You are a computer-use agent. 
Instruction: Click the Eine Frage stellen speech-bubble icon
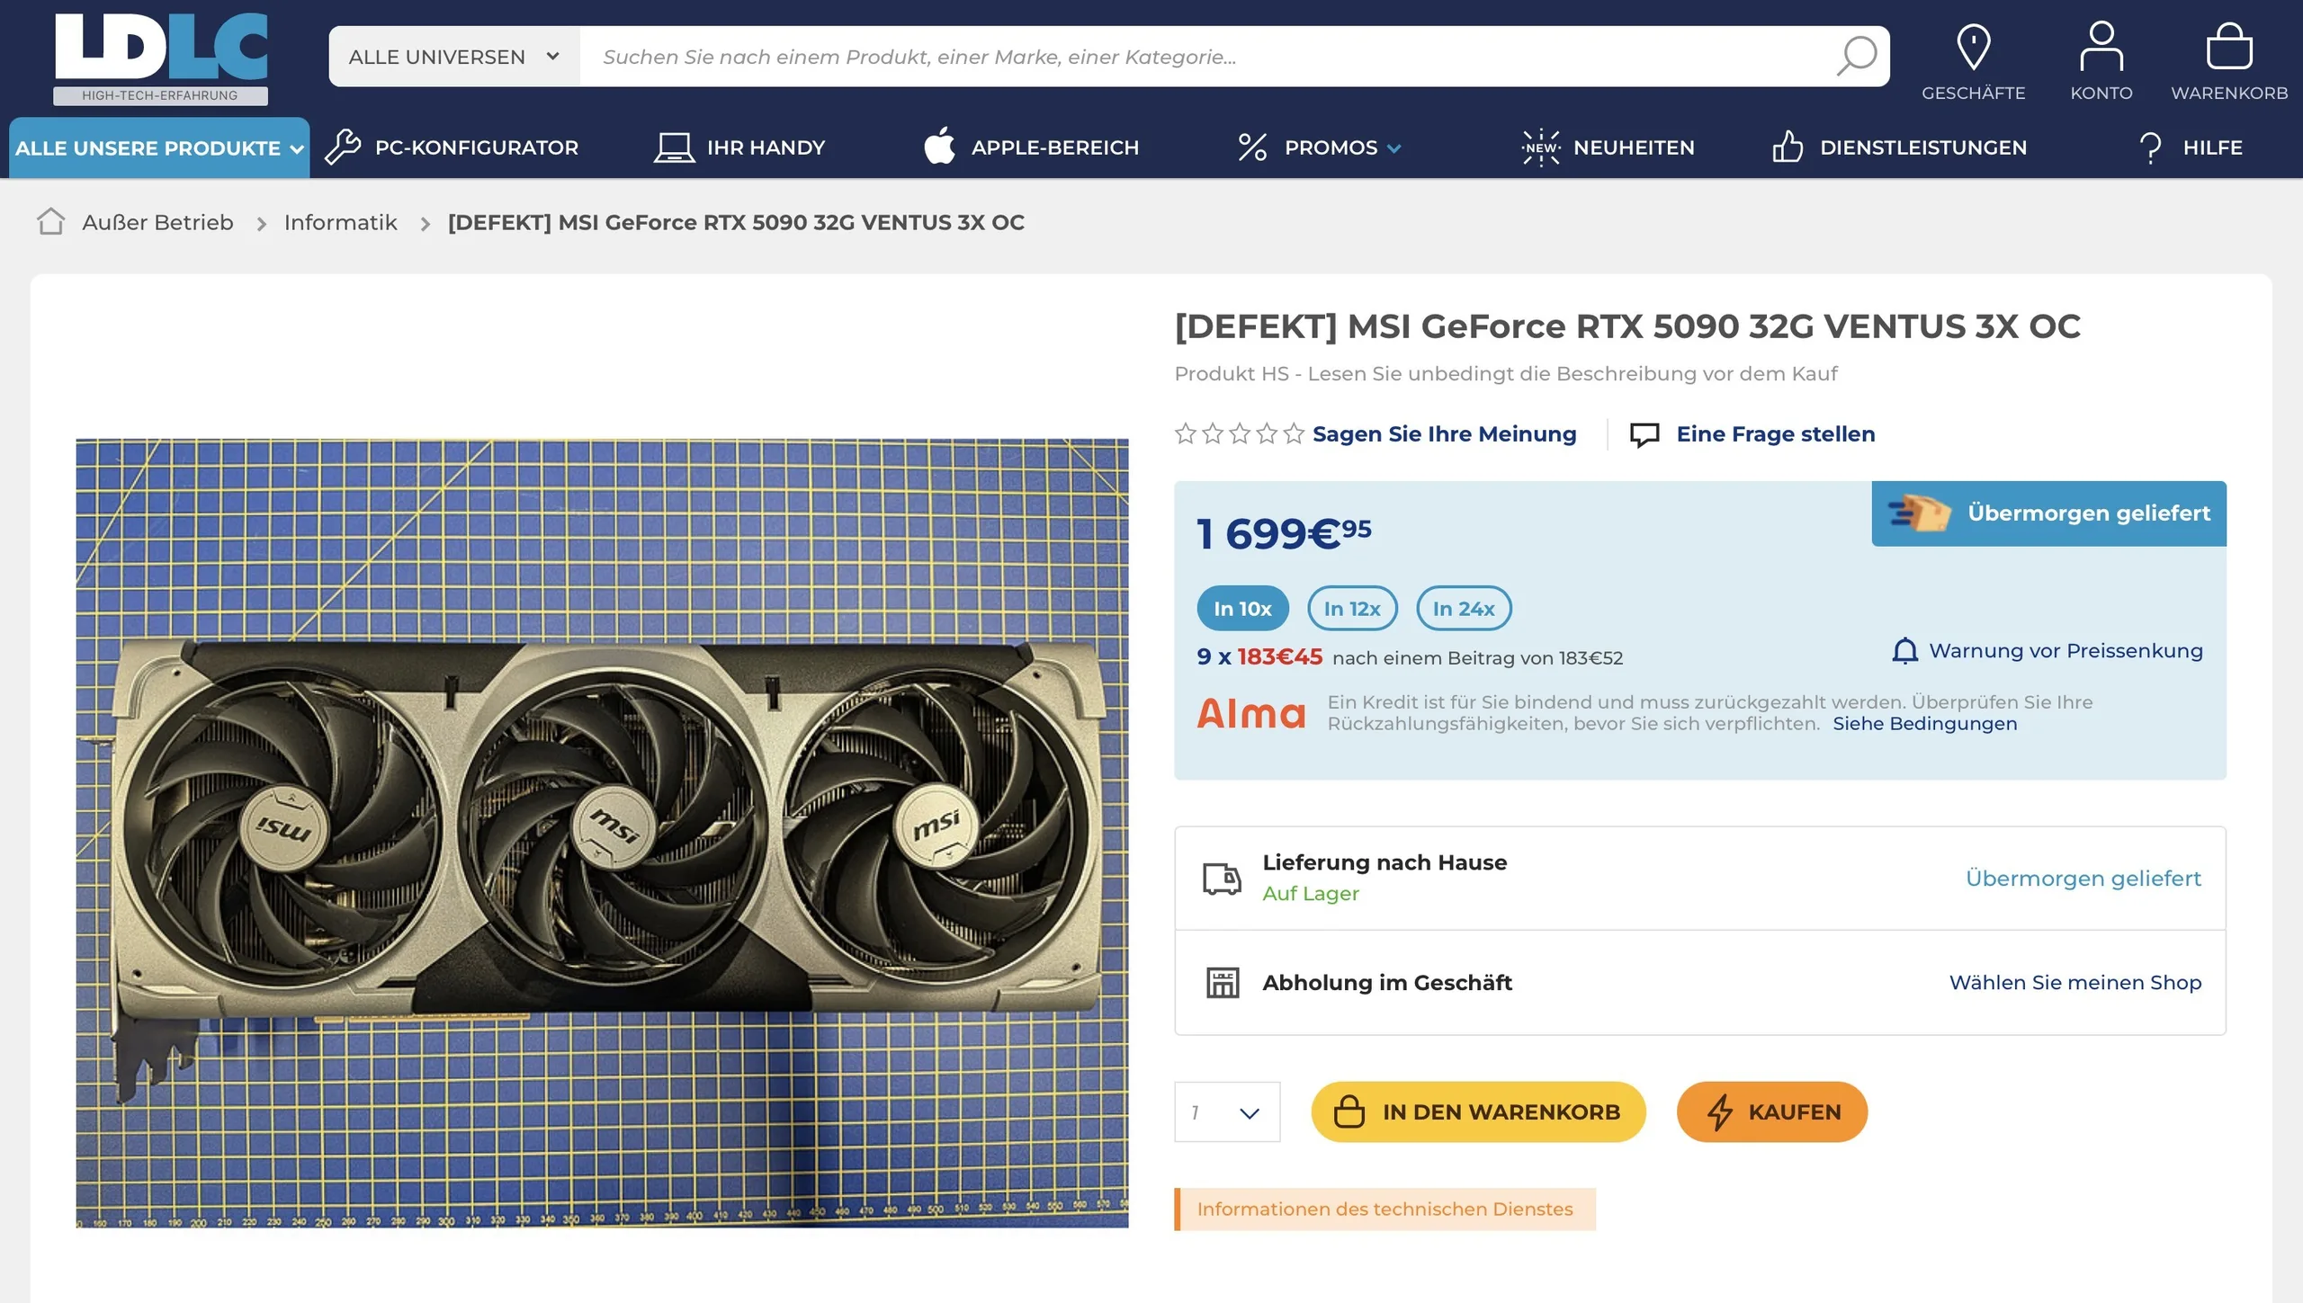click(x=1644, y=434)
